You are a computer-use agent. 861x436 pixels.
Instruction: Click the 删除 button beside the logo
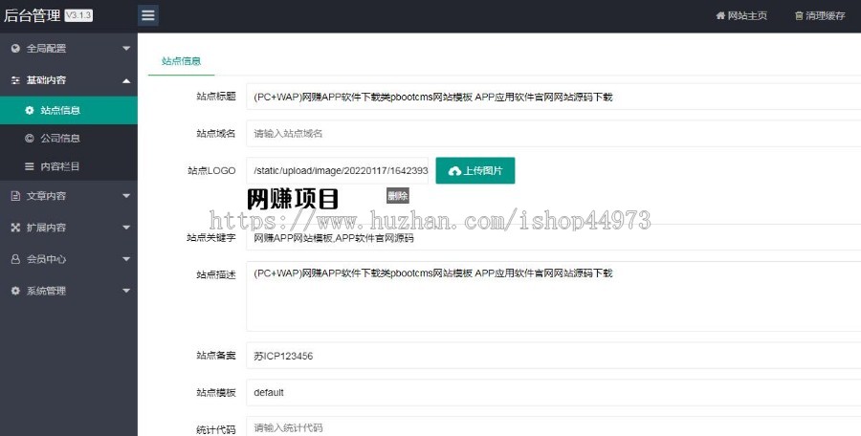398,196
